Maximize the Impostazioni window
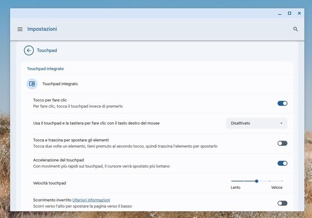This screenshot has width=312, height=218. pyautogui.click(x=289, y=13)
